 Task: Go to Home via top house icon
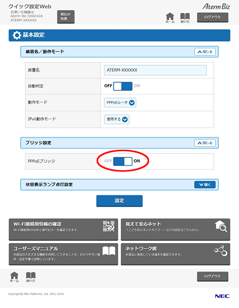170,18
